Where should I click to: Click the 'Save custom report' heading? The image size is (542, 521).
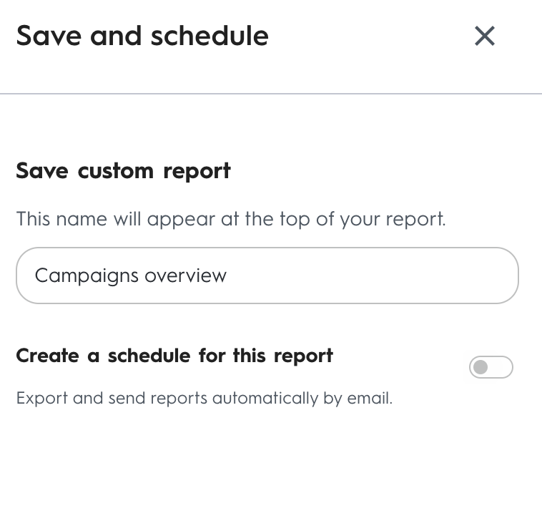tap(123, 171)
